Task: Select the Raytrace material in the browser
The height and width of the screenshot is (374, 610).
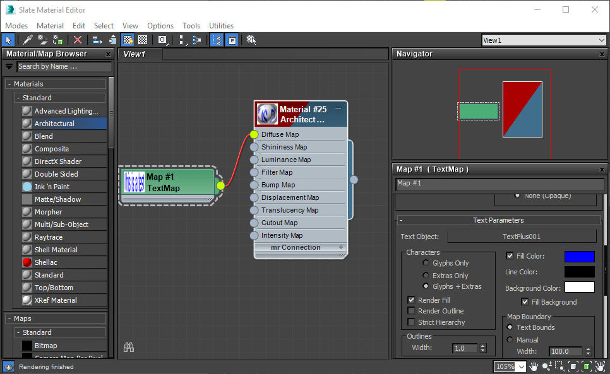Action: point(49,237)
